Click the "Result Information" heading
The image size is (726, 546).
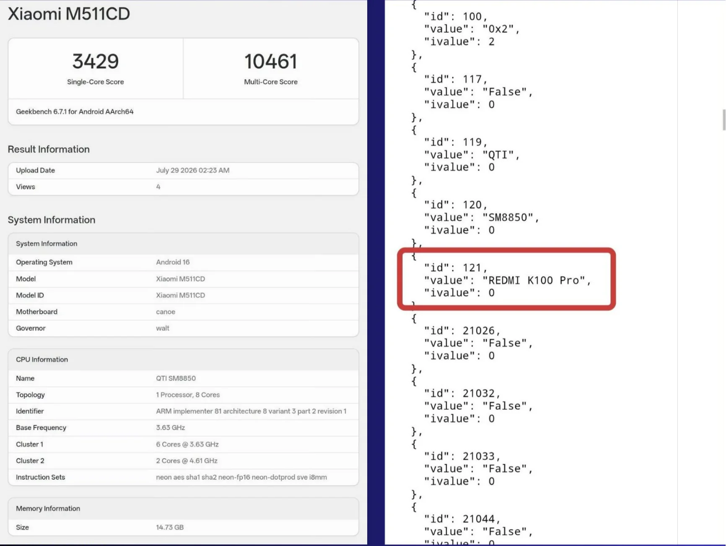[x=49, y=149]
